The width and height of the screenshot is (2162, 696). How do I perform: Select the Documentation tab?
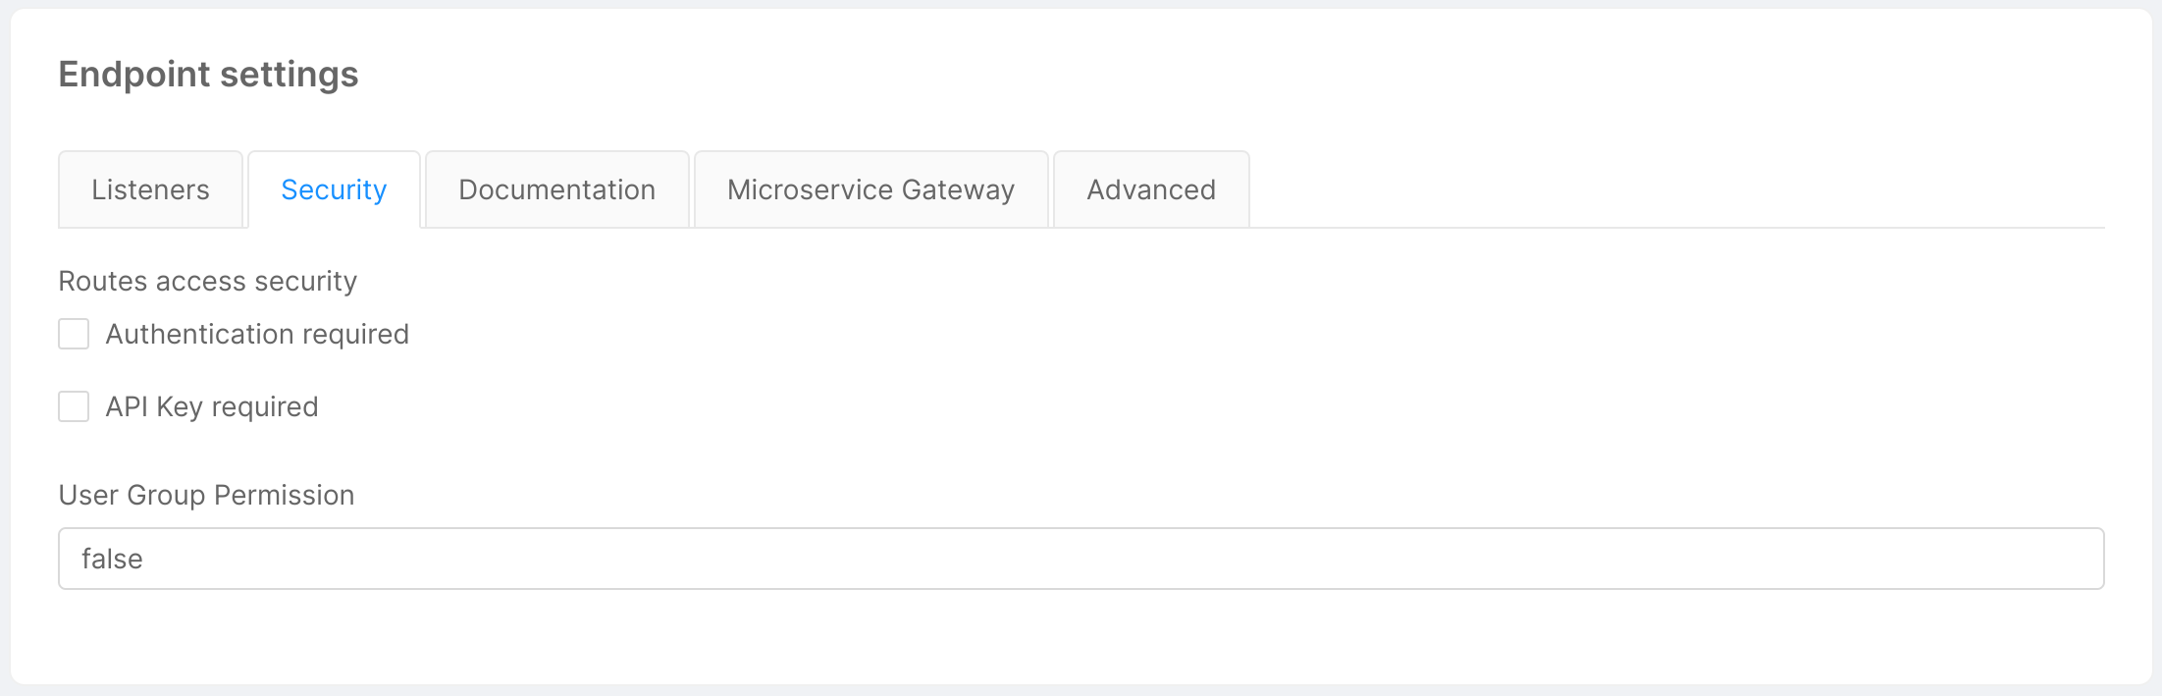coord(555,188)
